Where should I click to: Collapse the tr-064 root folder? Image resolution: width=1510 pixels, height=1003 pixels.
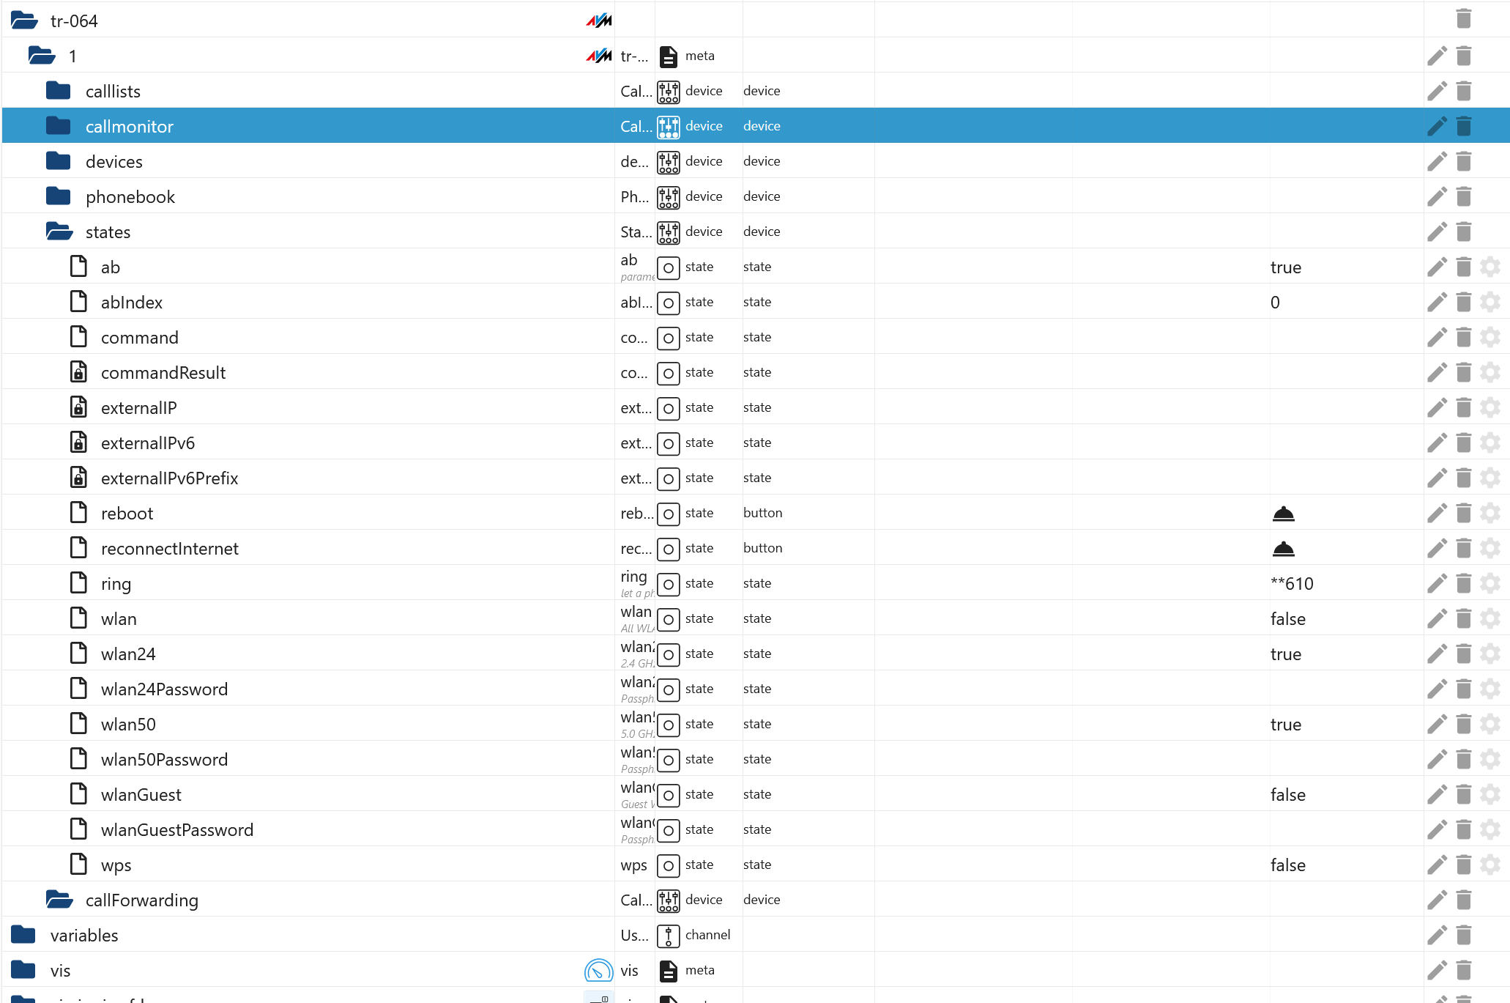(24, 21)
